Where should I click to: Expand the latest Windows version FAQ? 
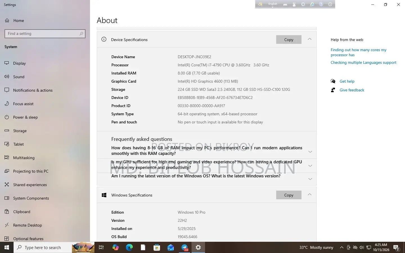310,179
